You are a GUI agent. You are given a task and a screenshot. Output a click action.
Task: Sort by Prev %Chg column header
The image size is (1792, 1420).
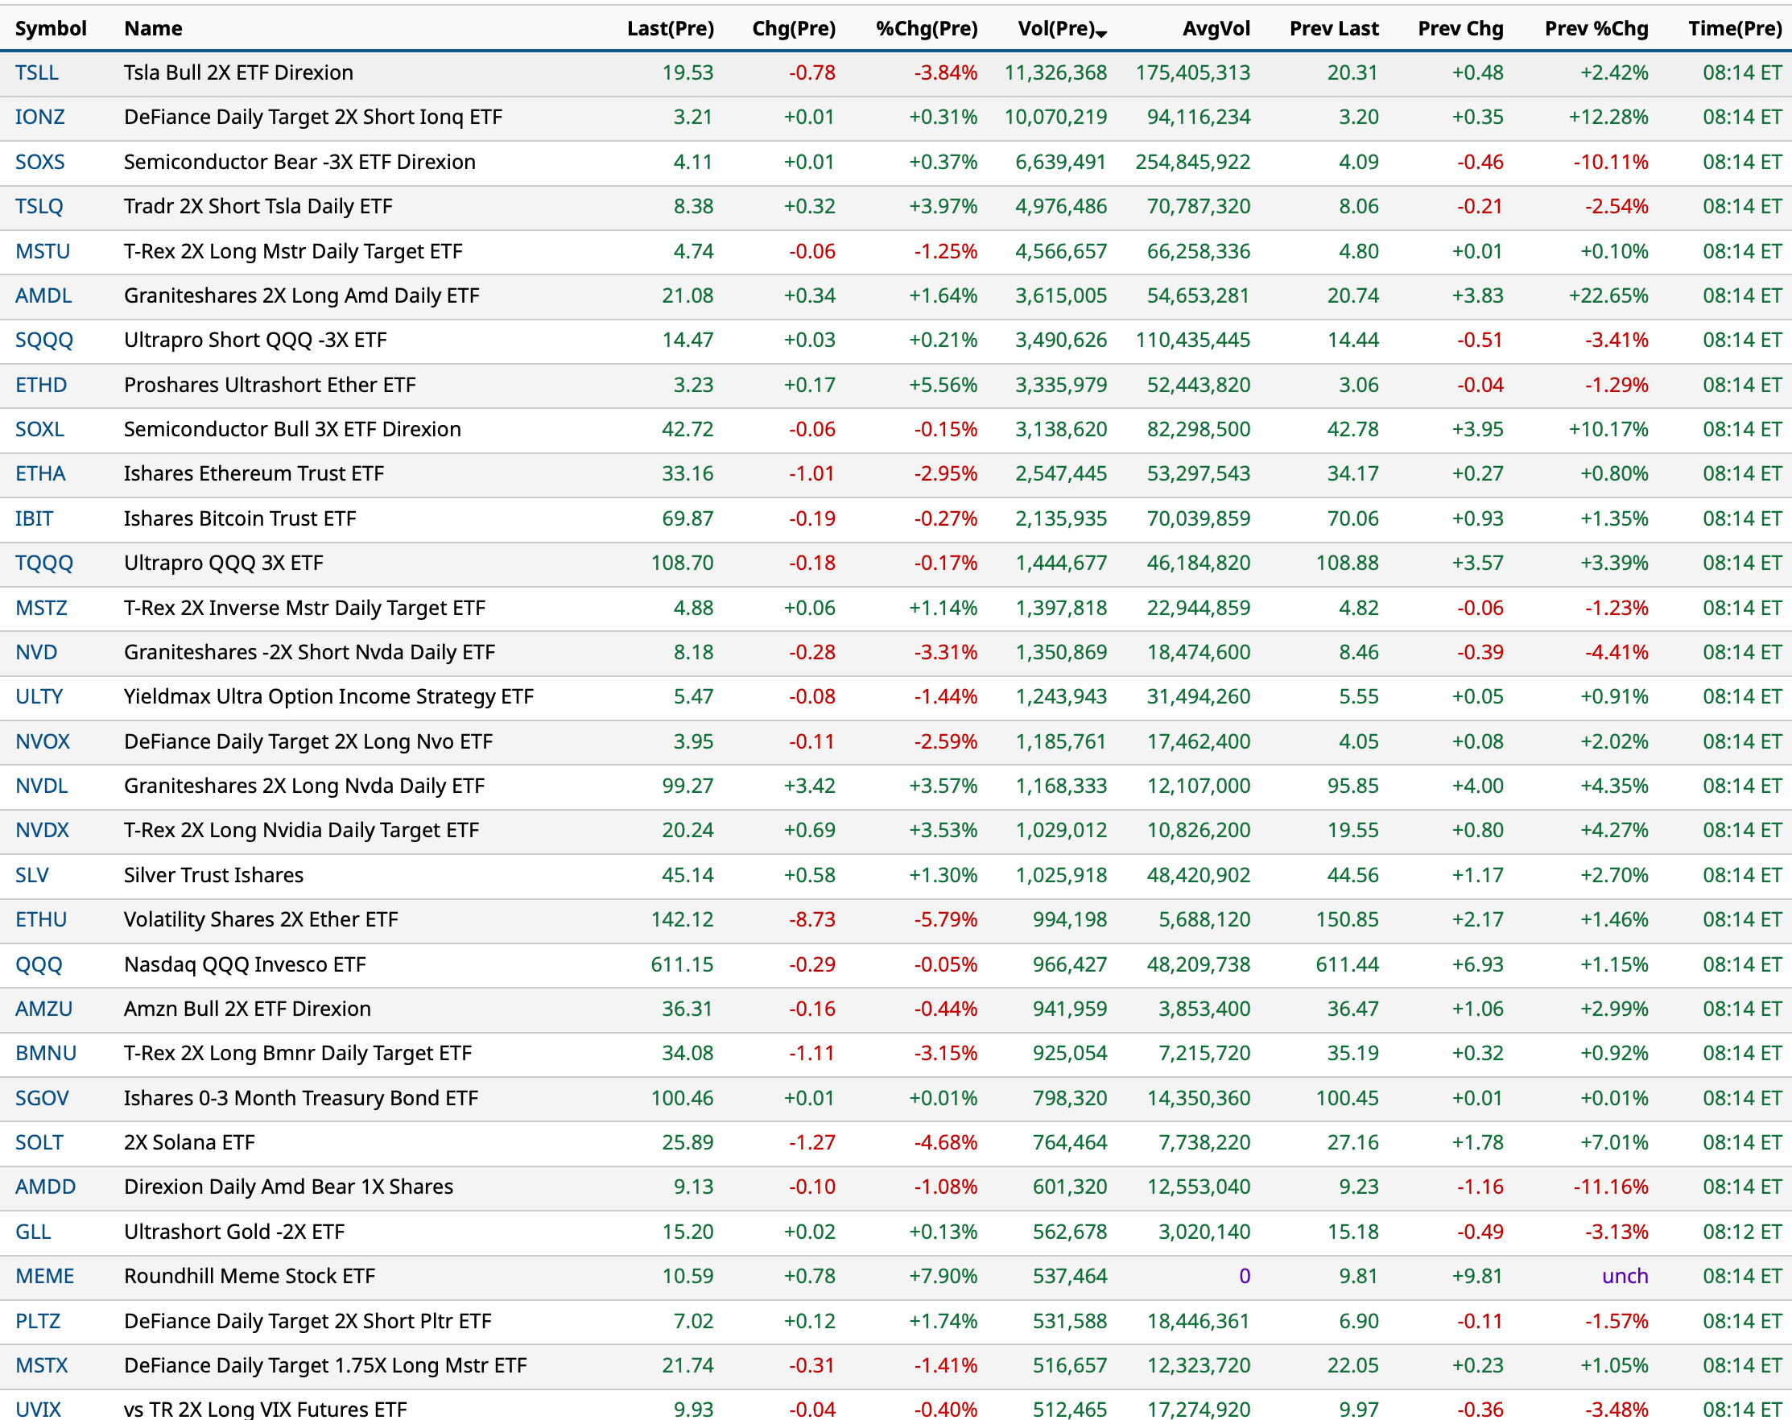pos(1595,29)
